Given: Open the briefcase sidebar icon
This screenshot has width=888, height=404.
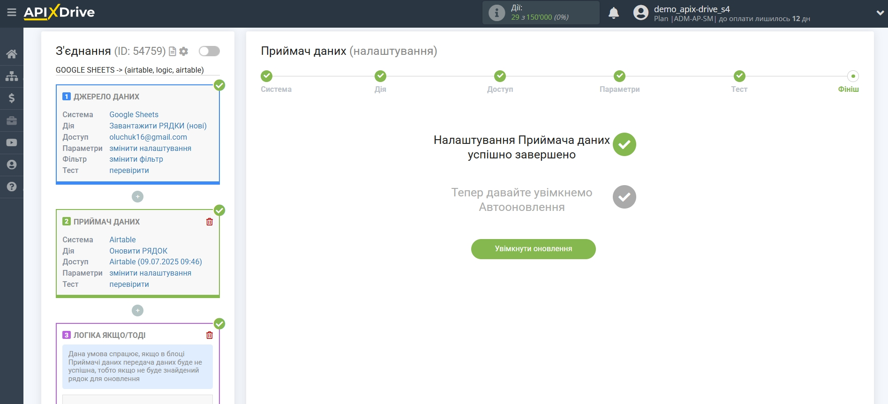Looking at the screenshot, I should (x=12, y=120).
